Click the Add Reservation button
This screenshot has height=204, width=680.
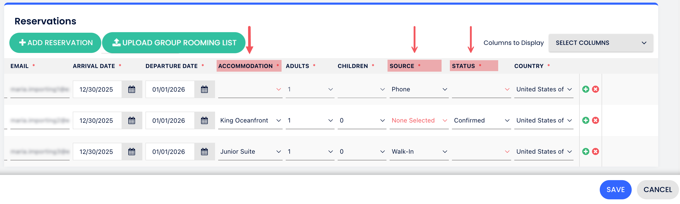click(x=55, y=43)
